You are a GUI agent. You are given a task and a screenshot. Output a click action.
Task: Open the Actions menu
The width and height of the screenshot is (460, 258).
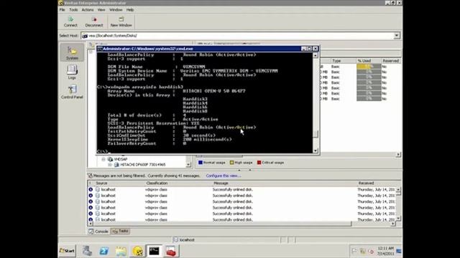[88, 9]
